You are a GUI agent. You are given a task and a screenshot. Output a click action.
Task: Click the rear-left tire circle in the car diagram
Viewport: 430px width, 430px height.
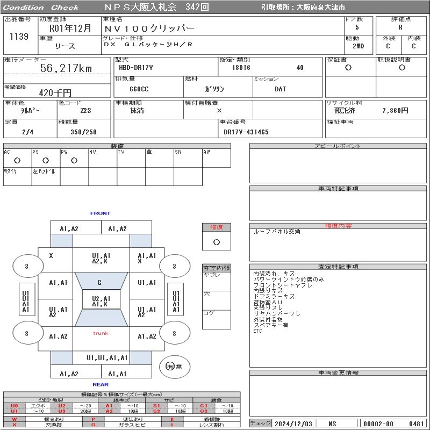(26, 333)
